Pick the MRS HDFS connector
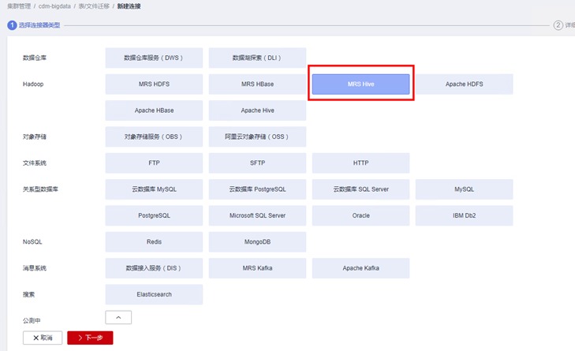This screenshot has width=575, height=351. (x=154, y=84)
